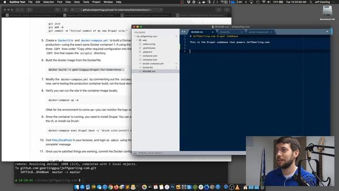This screenshot has height=191, width=339.
Task: Click the http://localhost/ link in Safari
Action: 62,140
